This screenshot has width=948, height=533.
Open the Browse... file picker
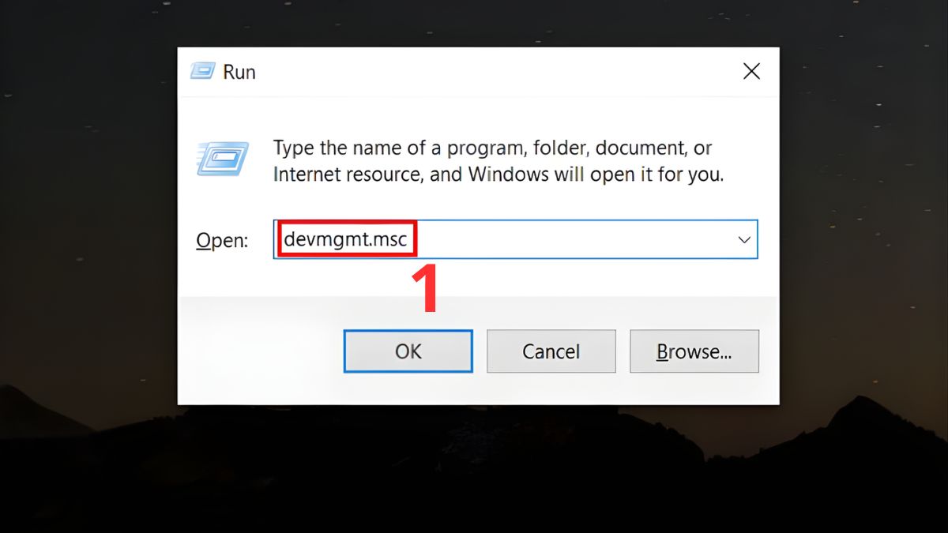click(x=694, y=351)
